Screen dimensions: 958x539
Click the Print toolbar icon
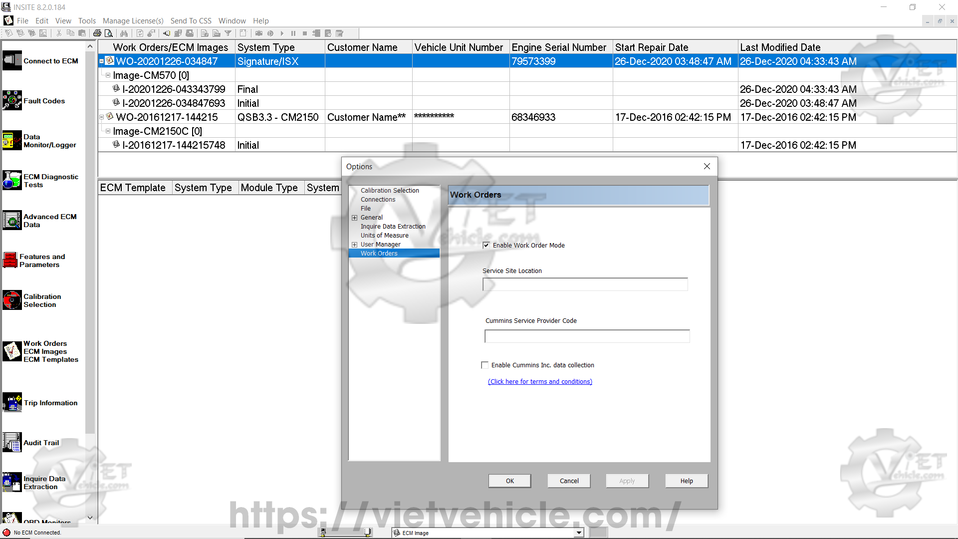click(x=97, y=33)
